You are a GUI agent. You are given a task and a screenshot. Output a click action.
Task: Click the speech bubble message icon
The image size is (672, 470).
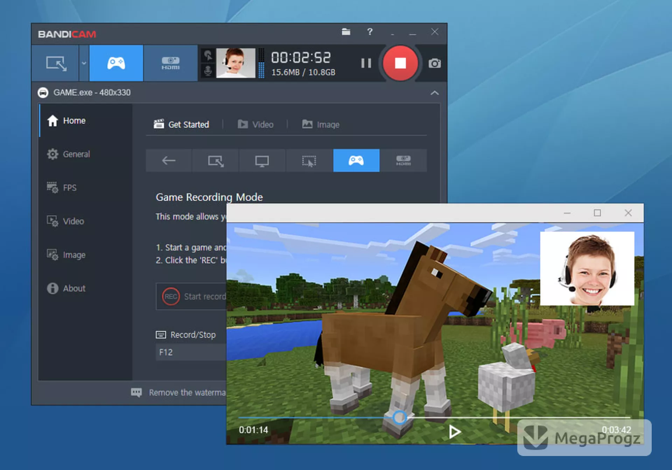pos(136,392)
